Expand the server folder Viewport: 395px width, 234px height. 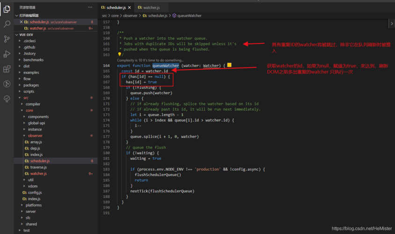[30, 212]
